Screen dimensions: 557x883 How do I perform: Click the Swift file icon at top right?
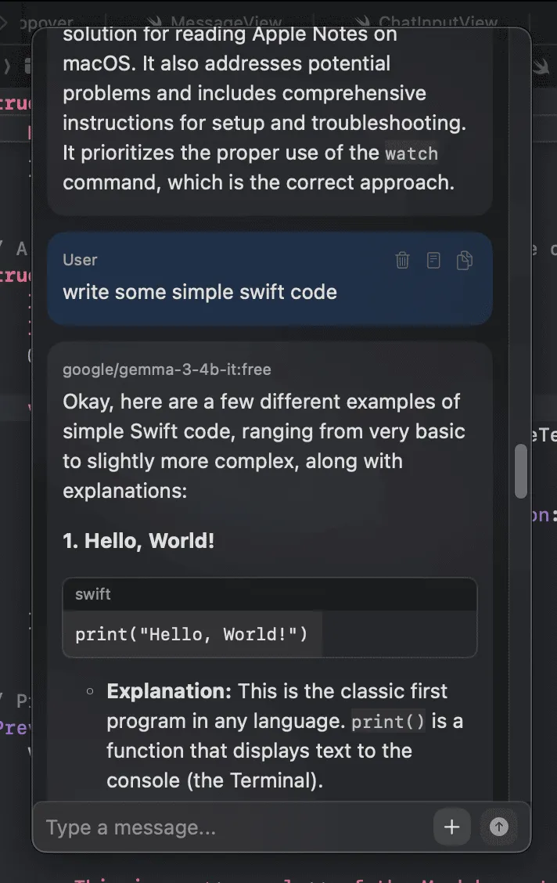541,66
